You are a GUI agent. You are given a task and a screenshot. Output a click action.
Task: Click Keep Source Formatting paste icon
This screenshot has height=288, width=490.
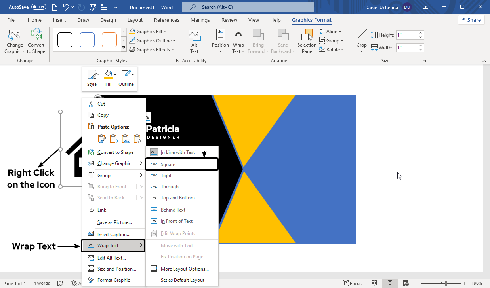(102, 139)
